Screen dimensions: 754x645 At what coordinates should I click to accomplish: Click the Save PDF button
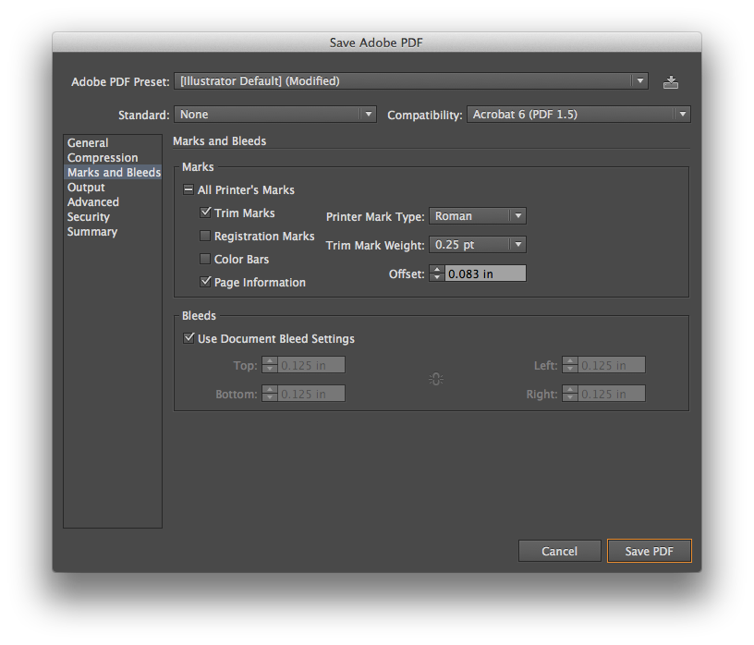coord(649,550)
